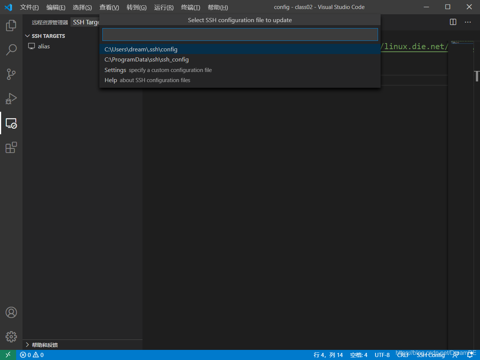Screen dimensions: 480x360
Task: Change CRLF end of line sequence
Action: click(x=403, y=355)
